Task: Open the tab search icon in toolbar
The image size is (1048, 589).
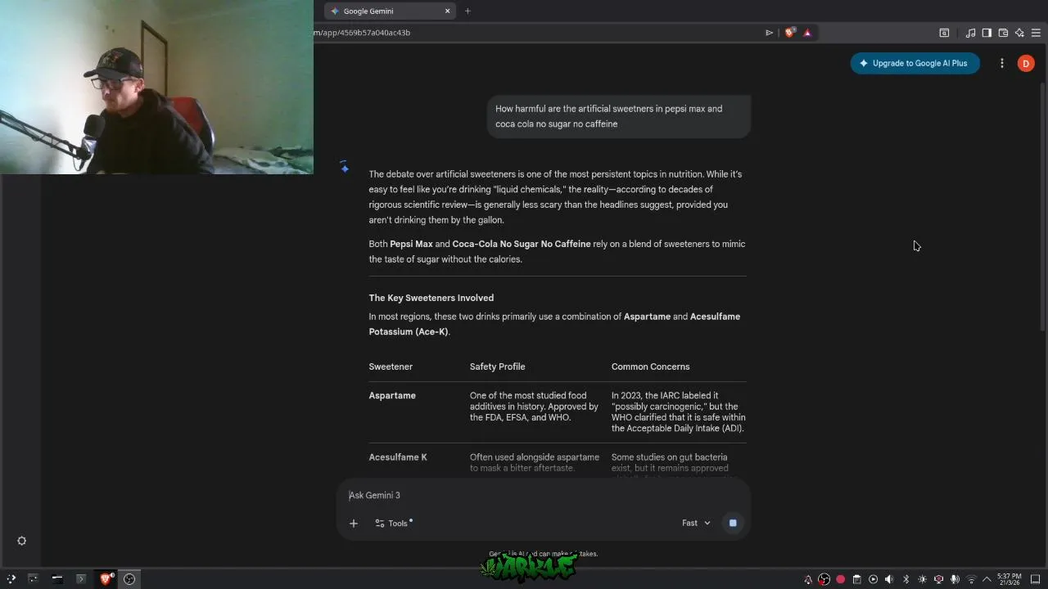Action: tap(944, 33)
